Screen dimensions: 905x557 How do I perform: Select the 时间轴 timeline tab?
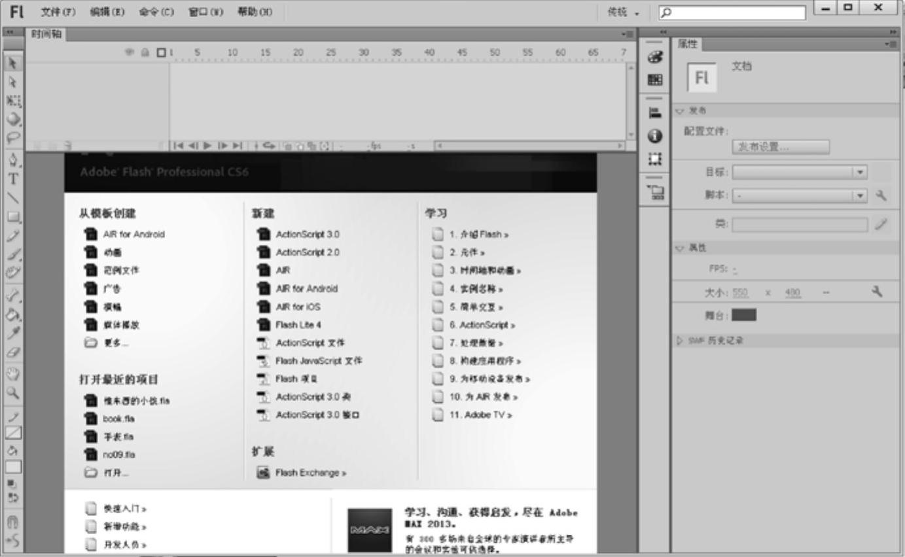point(46,33)
